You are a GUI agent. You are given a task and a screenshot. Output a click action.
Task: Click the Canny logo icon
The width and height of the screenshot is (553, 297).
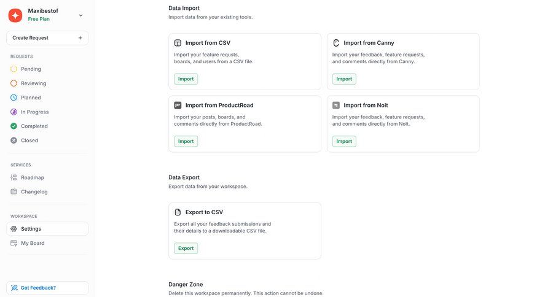(336, 43)
